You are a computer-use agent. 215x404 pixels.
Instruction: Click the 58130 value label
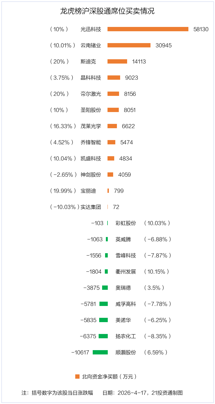(201, 29)
